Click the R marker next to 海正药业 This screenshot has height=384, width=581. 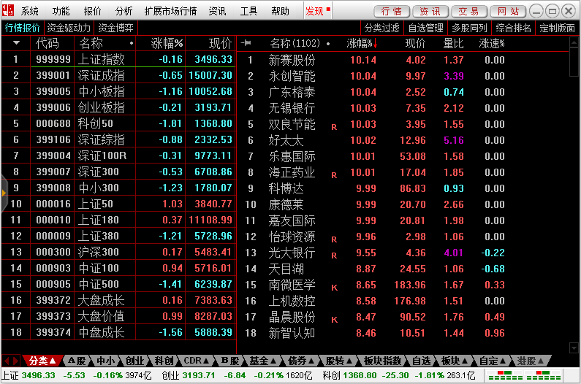pyautogui.click(x=334, y=175)
